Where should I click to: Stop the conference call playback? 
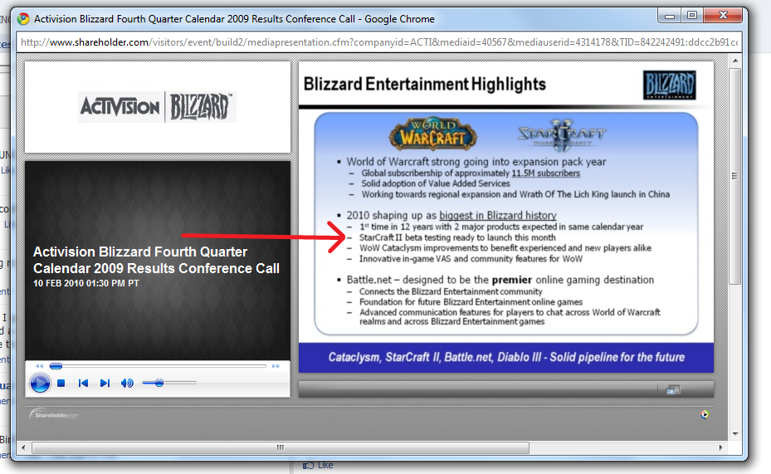click(61, 383)
